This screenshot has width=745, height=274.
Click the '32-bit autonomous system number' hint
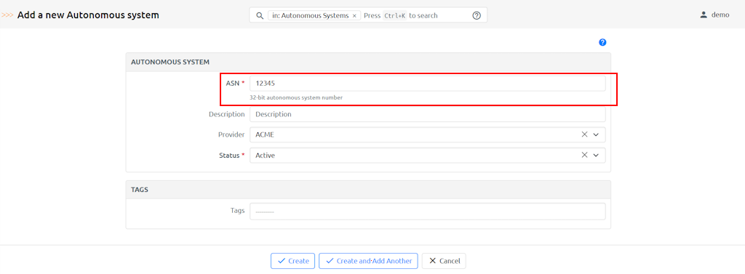[297, 97]
